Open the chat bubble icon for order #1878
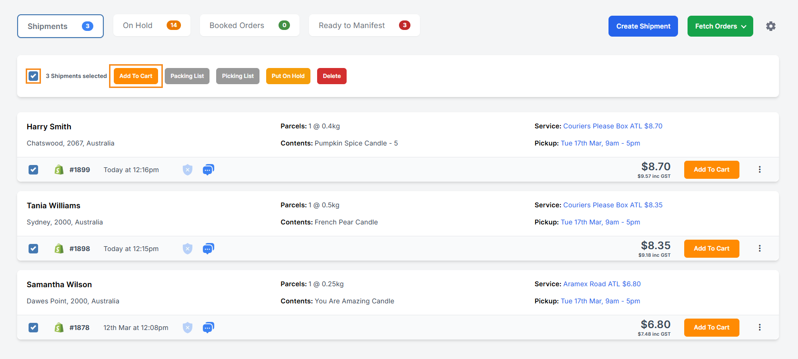Screen dimensions: 798x359 208,328
